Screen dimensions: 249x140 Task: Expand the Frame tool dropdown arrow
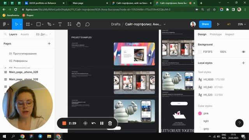point(32,24)
